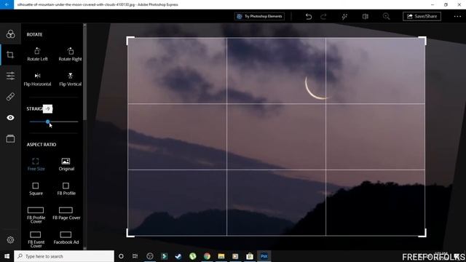Choose FB Event Cover aspect ratio
The image size is (466, 262).
pyautogui.click(x=36, y=239)
